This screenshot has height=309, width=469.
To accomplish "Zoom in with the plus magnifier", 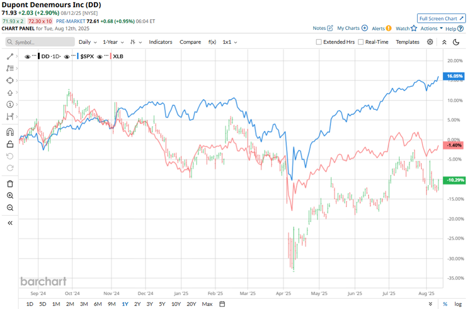I will (x=10, y=196).
